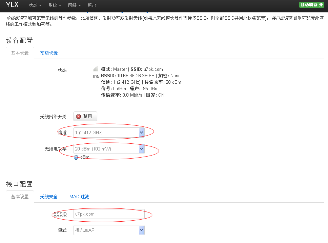Screen dimensions: 328x243
Task: Open the 网络 navigation menu
Action: point(75,5)
